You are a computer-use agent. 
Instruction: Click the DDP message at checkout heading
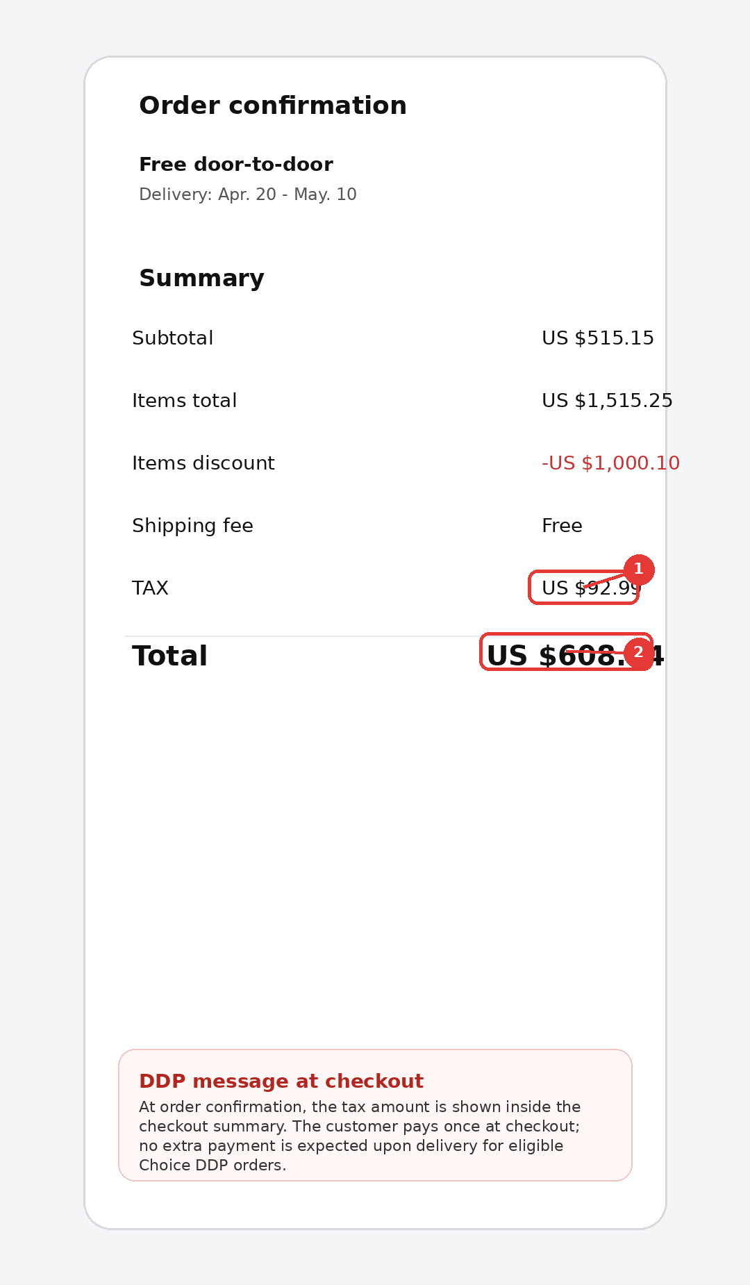[x=281, y=1081]
